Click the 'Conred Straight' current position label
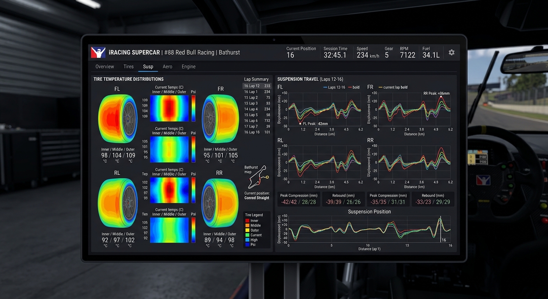 [x=257, y=198]
